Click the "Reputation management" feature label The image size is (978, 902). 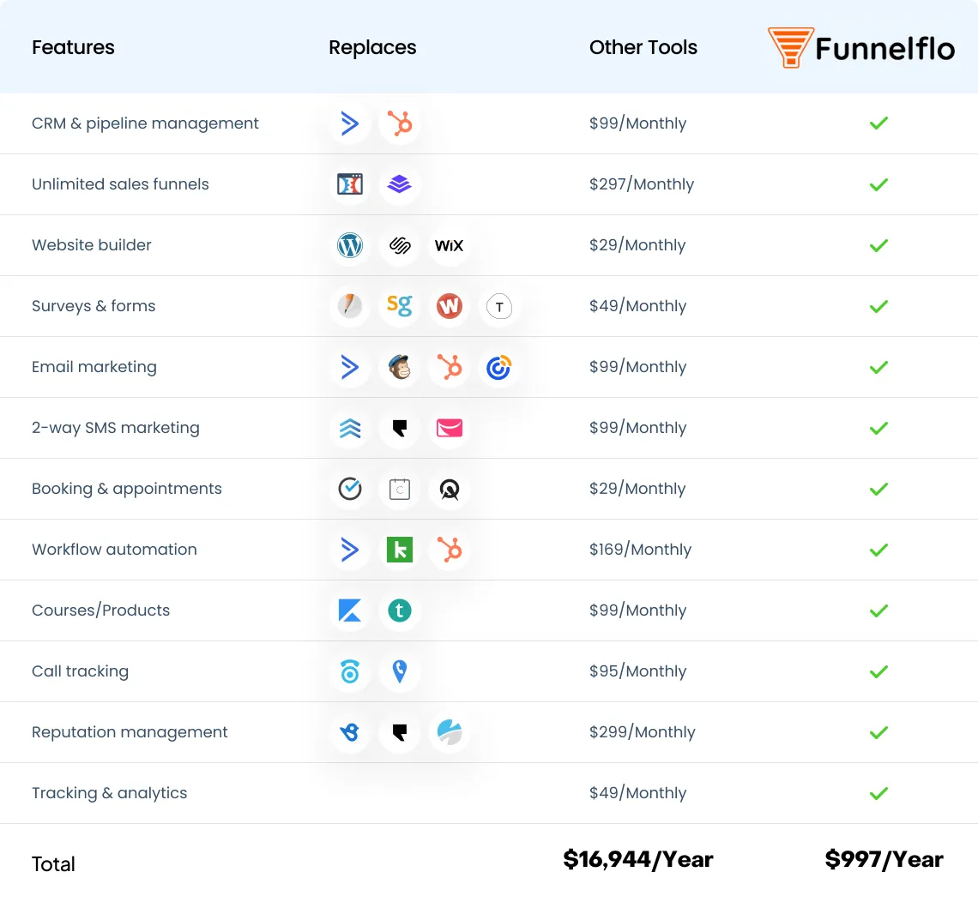130,732
